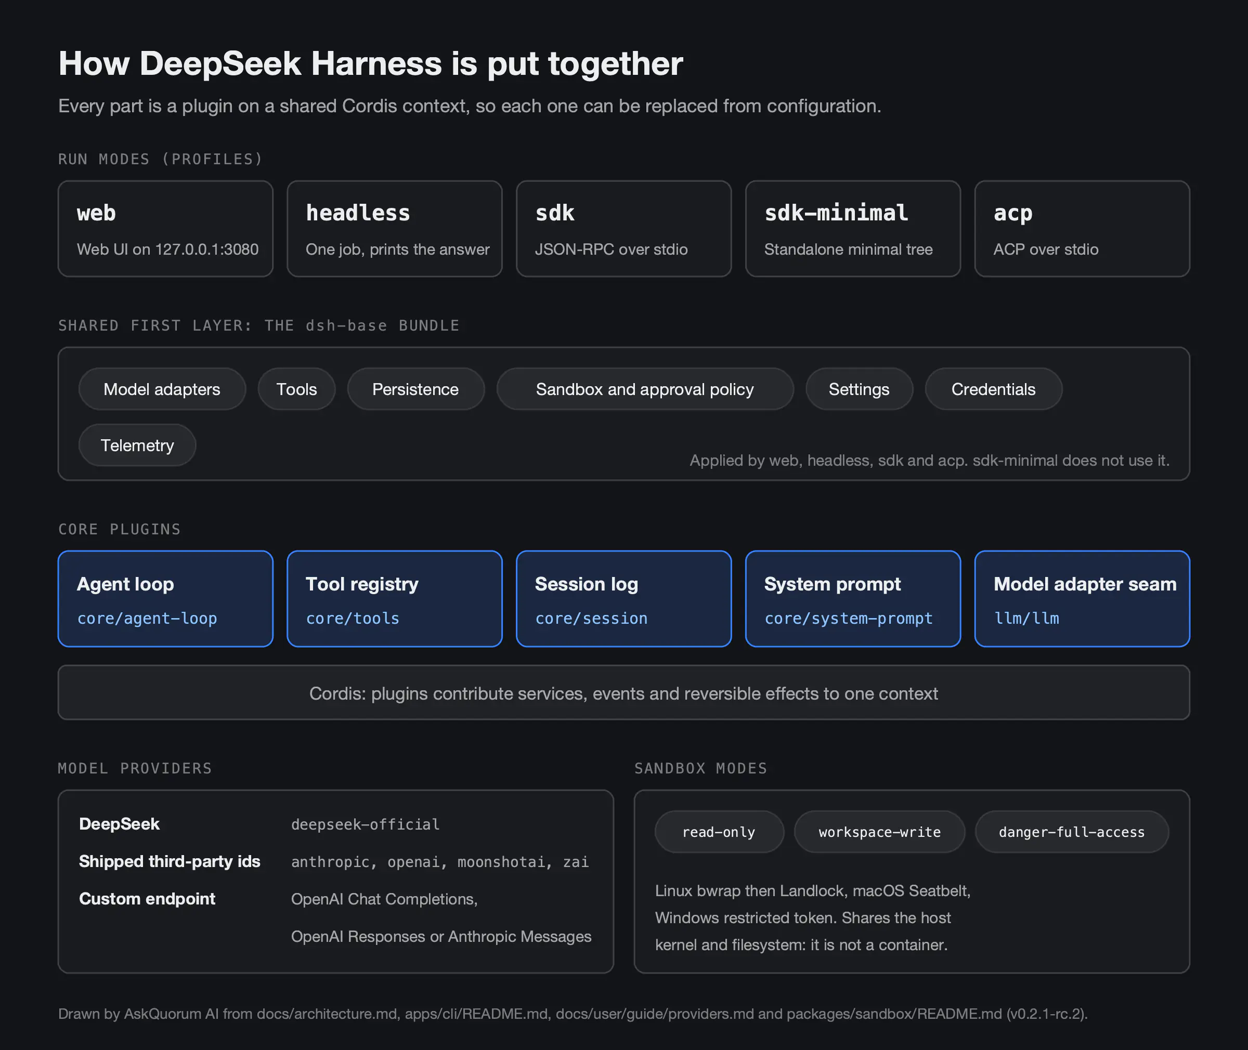Click the Model adapters pill
This screenshot has height=1050, width=1248.
(x=162, y=389)
